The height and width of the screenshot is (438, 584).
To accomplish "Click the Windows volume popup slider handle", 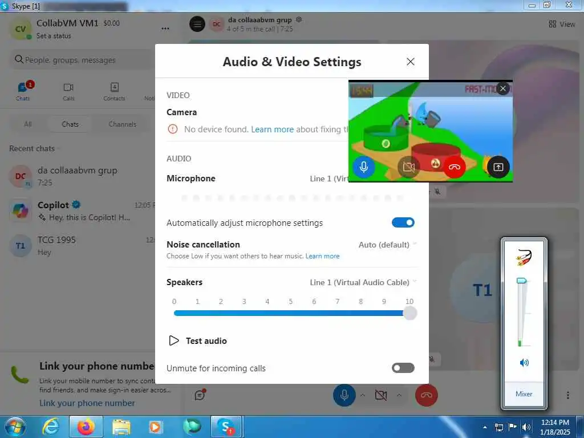I will (522, 281).
